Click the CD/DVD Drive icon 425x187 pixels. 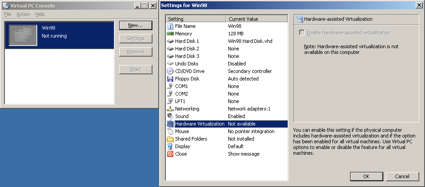170,71
